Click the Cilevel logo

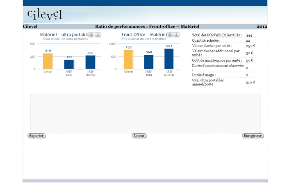point(44,15)
